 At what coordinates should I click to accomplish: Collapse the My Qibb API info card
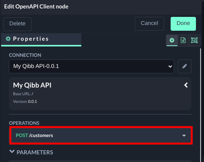point(186,85)
